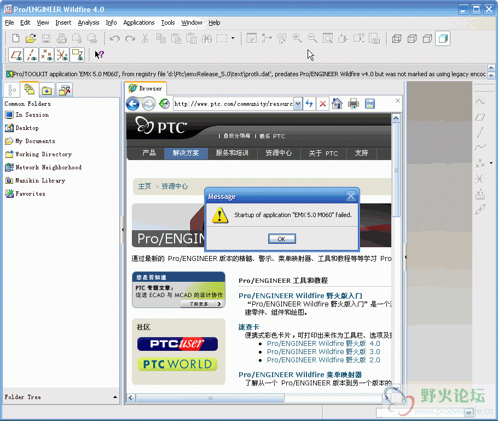Screen dimensions: 498x421
Task: Toggle annotation element display icon
Action: coord(78,55)
